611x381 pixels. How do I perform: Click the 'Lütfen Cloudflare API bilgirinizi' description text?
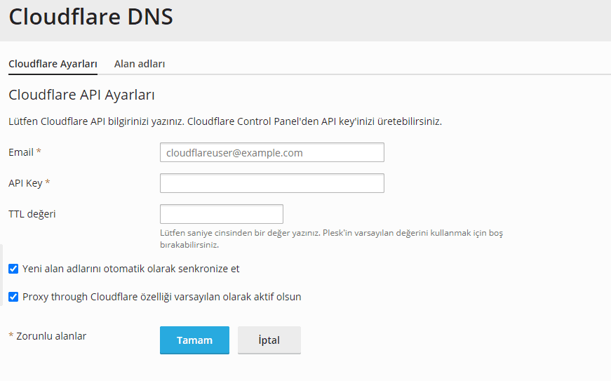point(224,121)
